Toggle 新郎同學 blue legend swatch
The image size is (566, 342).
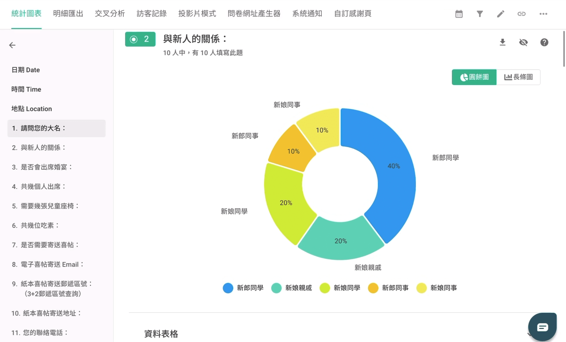[228, 288]
